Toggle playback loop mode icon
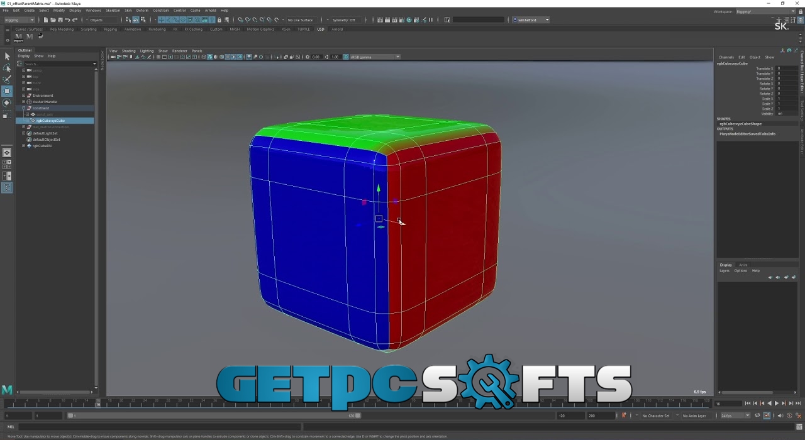Screen dimensions: 805x440 758,415
